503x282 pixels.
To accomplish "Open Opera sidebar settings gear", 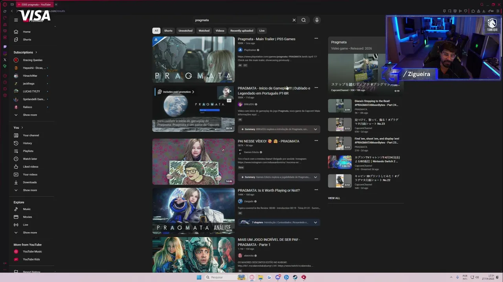I will click(x=5, y=95).
